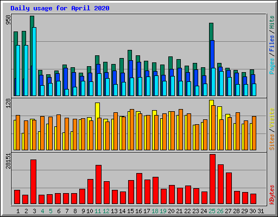The height and width of the screenshot is (217, 278).
Task: Click the red KBytes bar for day 10
Action: [90, 192]
